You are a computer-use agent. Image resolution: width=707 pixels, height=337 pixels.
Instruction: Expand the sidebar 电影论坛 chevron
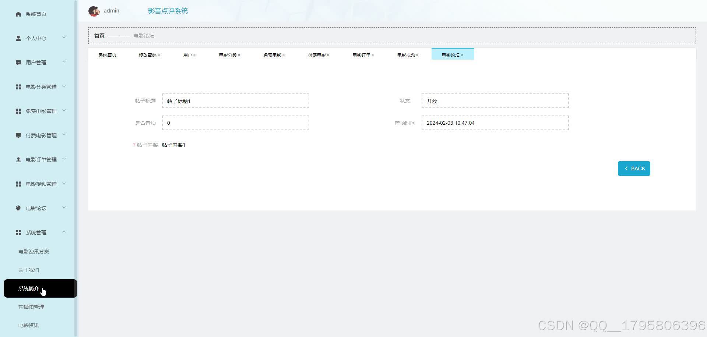64,207
